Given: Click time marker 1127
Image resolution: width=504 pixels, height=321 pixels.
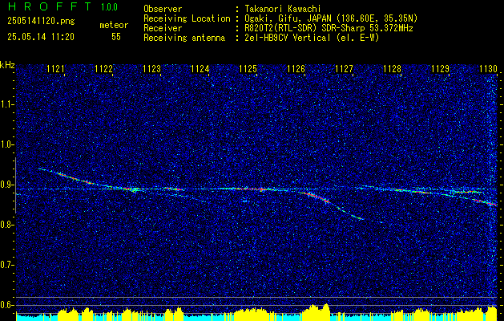Looking at the screenshot, I should coord(344,69).
